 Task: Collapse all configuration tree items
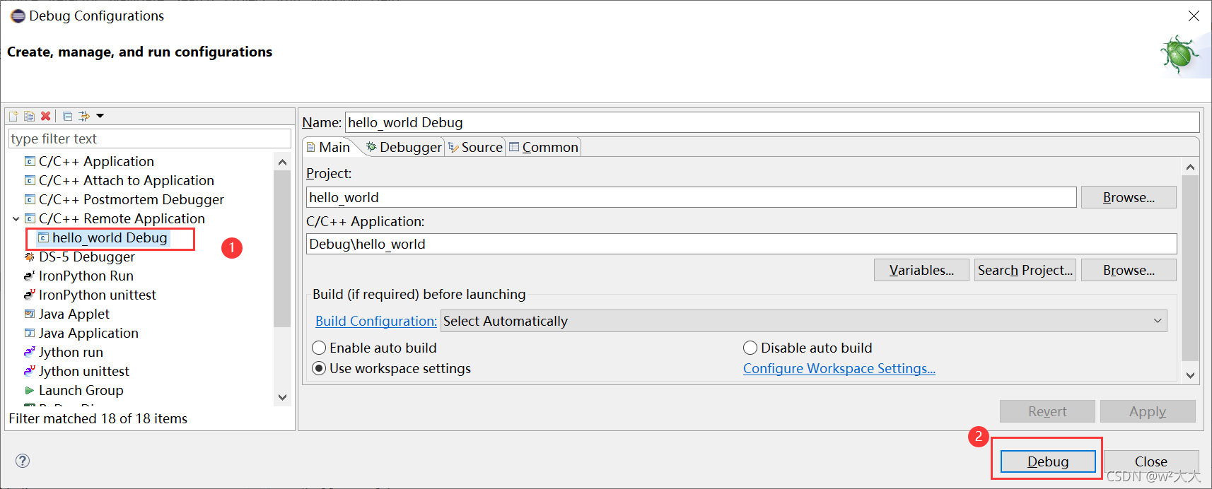68,116
